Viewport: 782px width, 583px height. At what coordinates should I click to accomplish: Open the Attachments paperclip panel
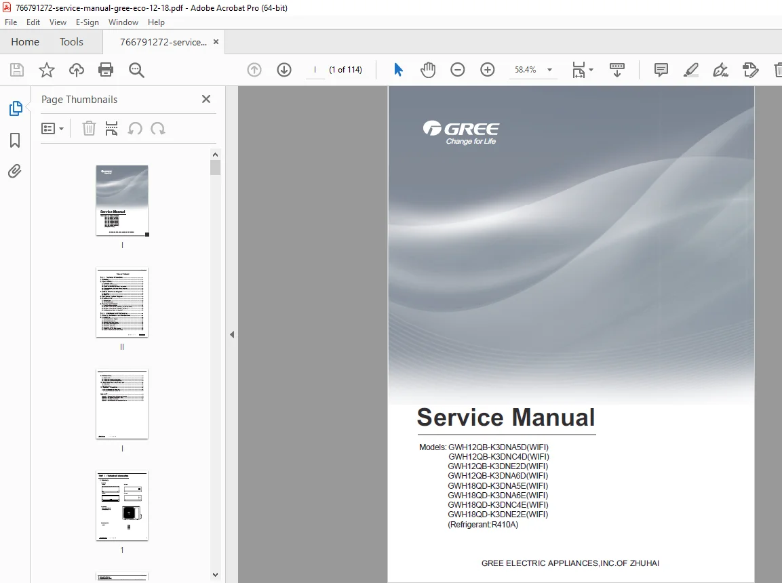pyautogui.click(x=15, y=172)
